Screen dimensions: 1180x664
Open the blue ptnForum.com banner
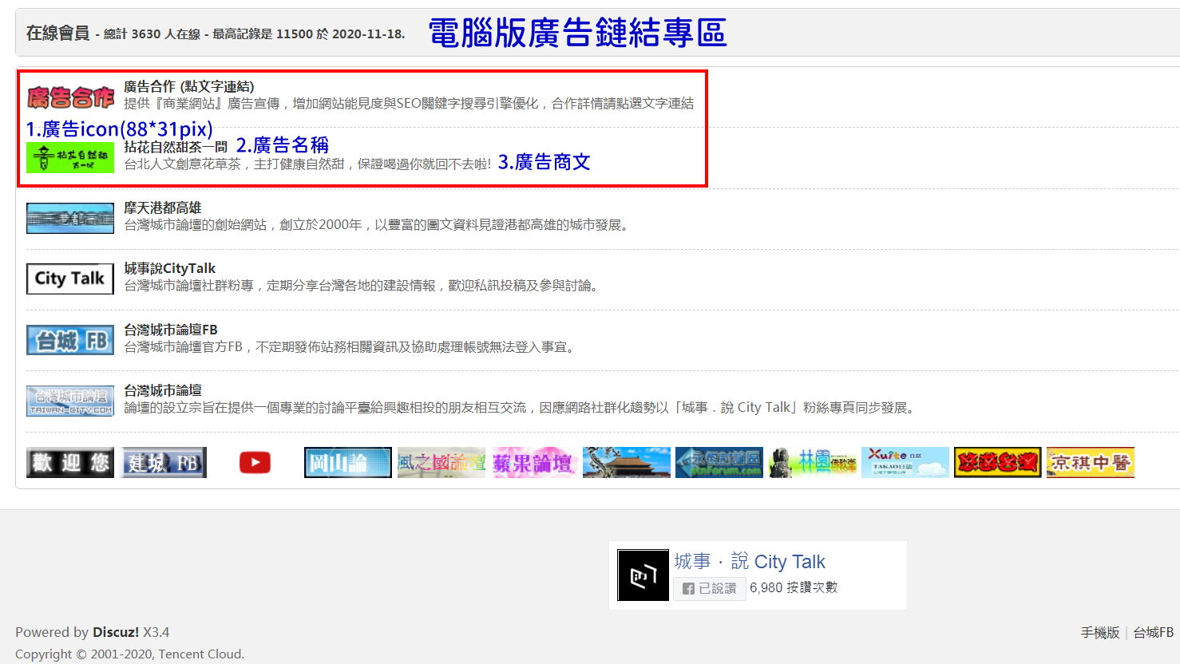719,463
